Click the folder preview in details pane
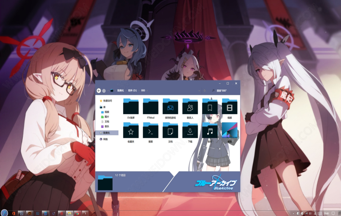 (105, 182)
